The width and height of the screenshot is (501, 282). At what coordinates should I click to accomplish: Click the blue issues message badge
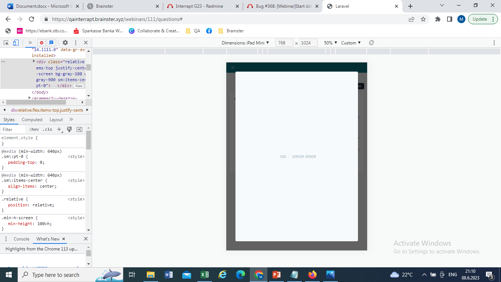[51, 43]
